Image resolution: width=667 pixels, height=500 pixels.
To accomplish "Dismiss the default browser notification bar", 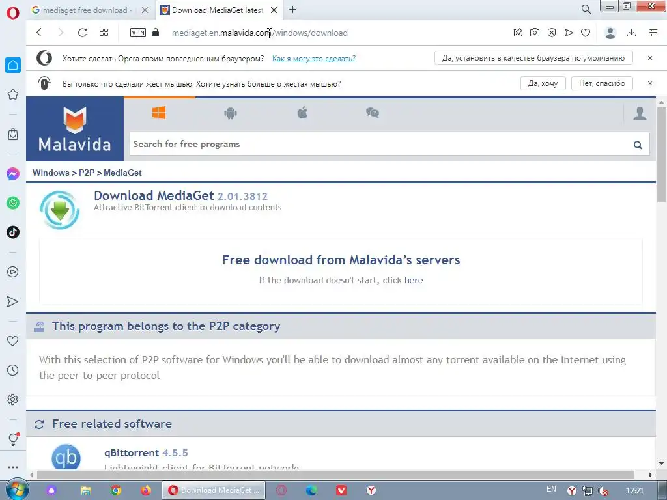I will pyautogui.click(x=650, y=58).
